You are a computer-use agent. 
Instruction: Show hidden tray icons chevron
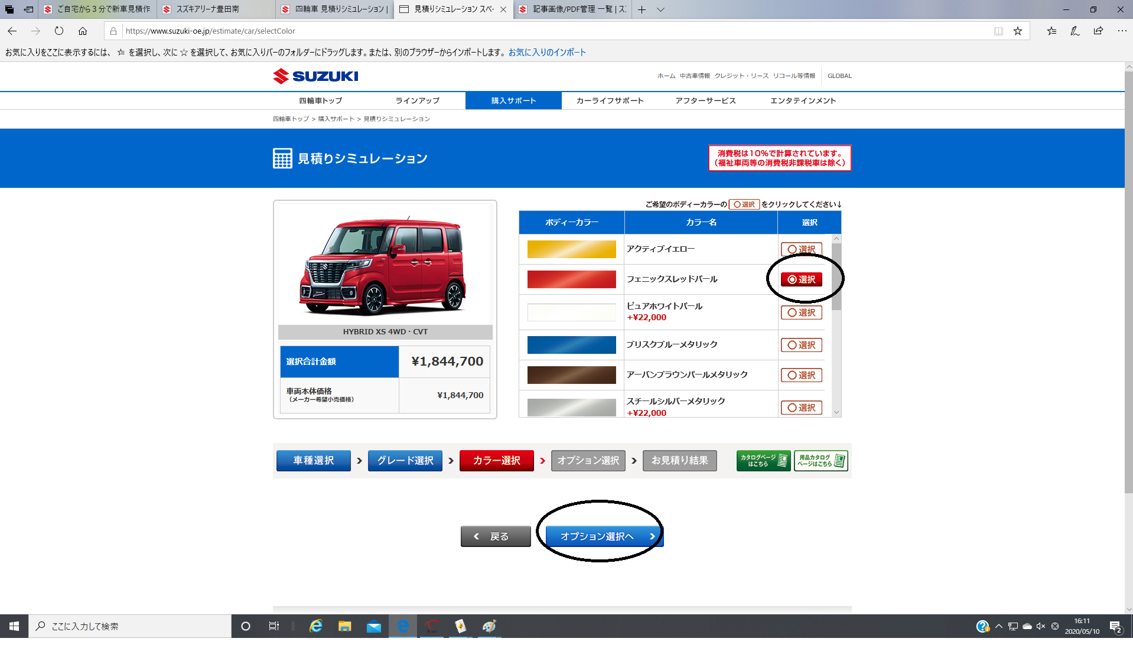pyautogui.click(x=999, y=626)
